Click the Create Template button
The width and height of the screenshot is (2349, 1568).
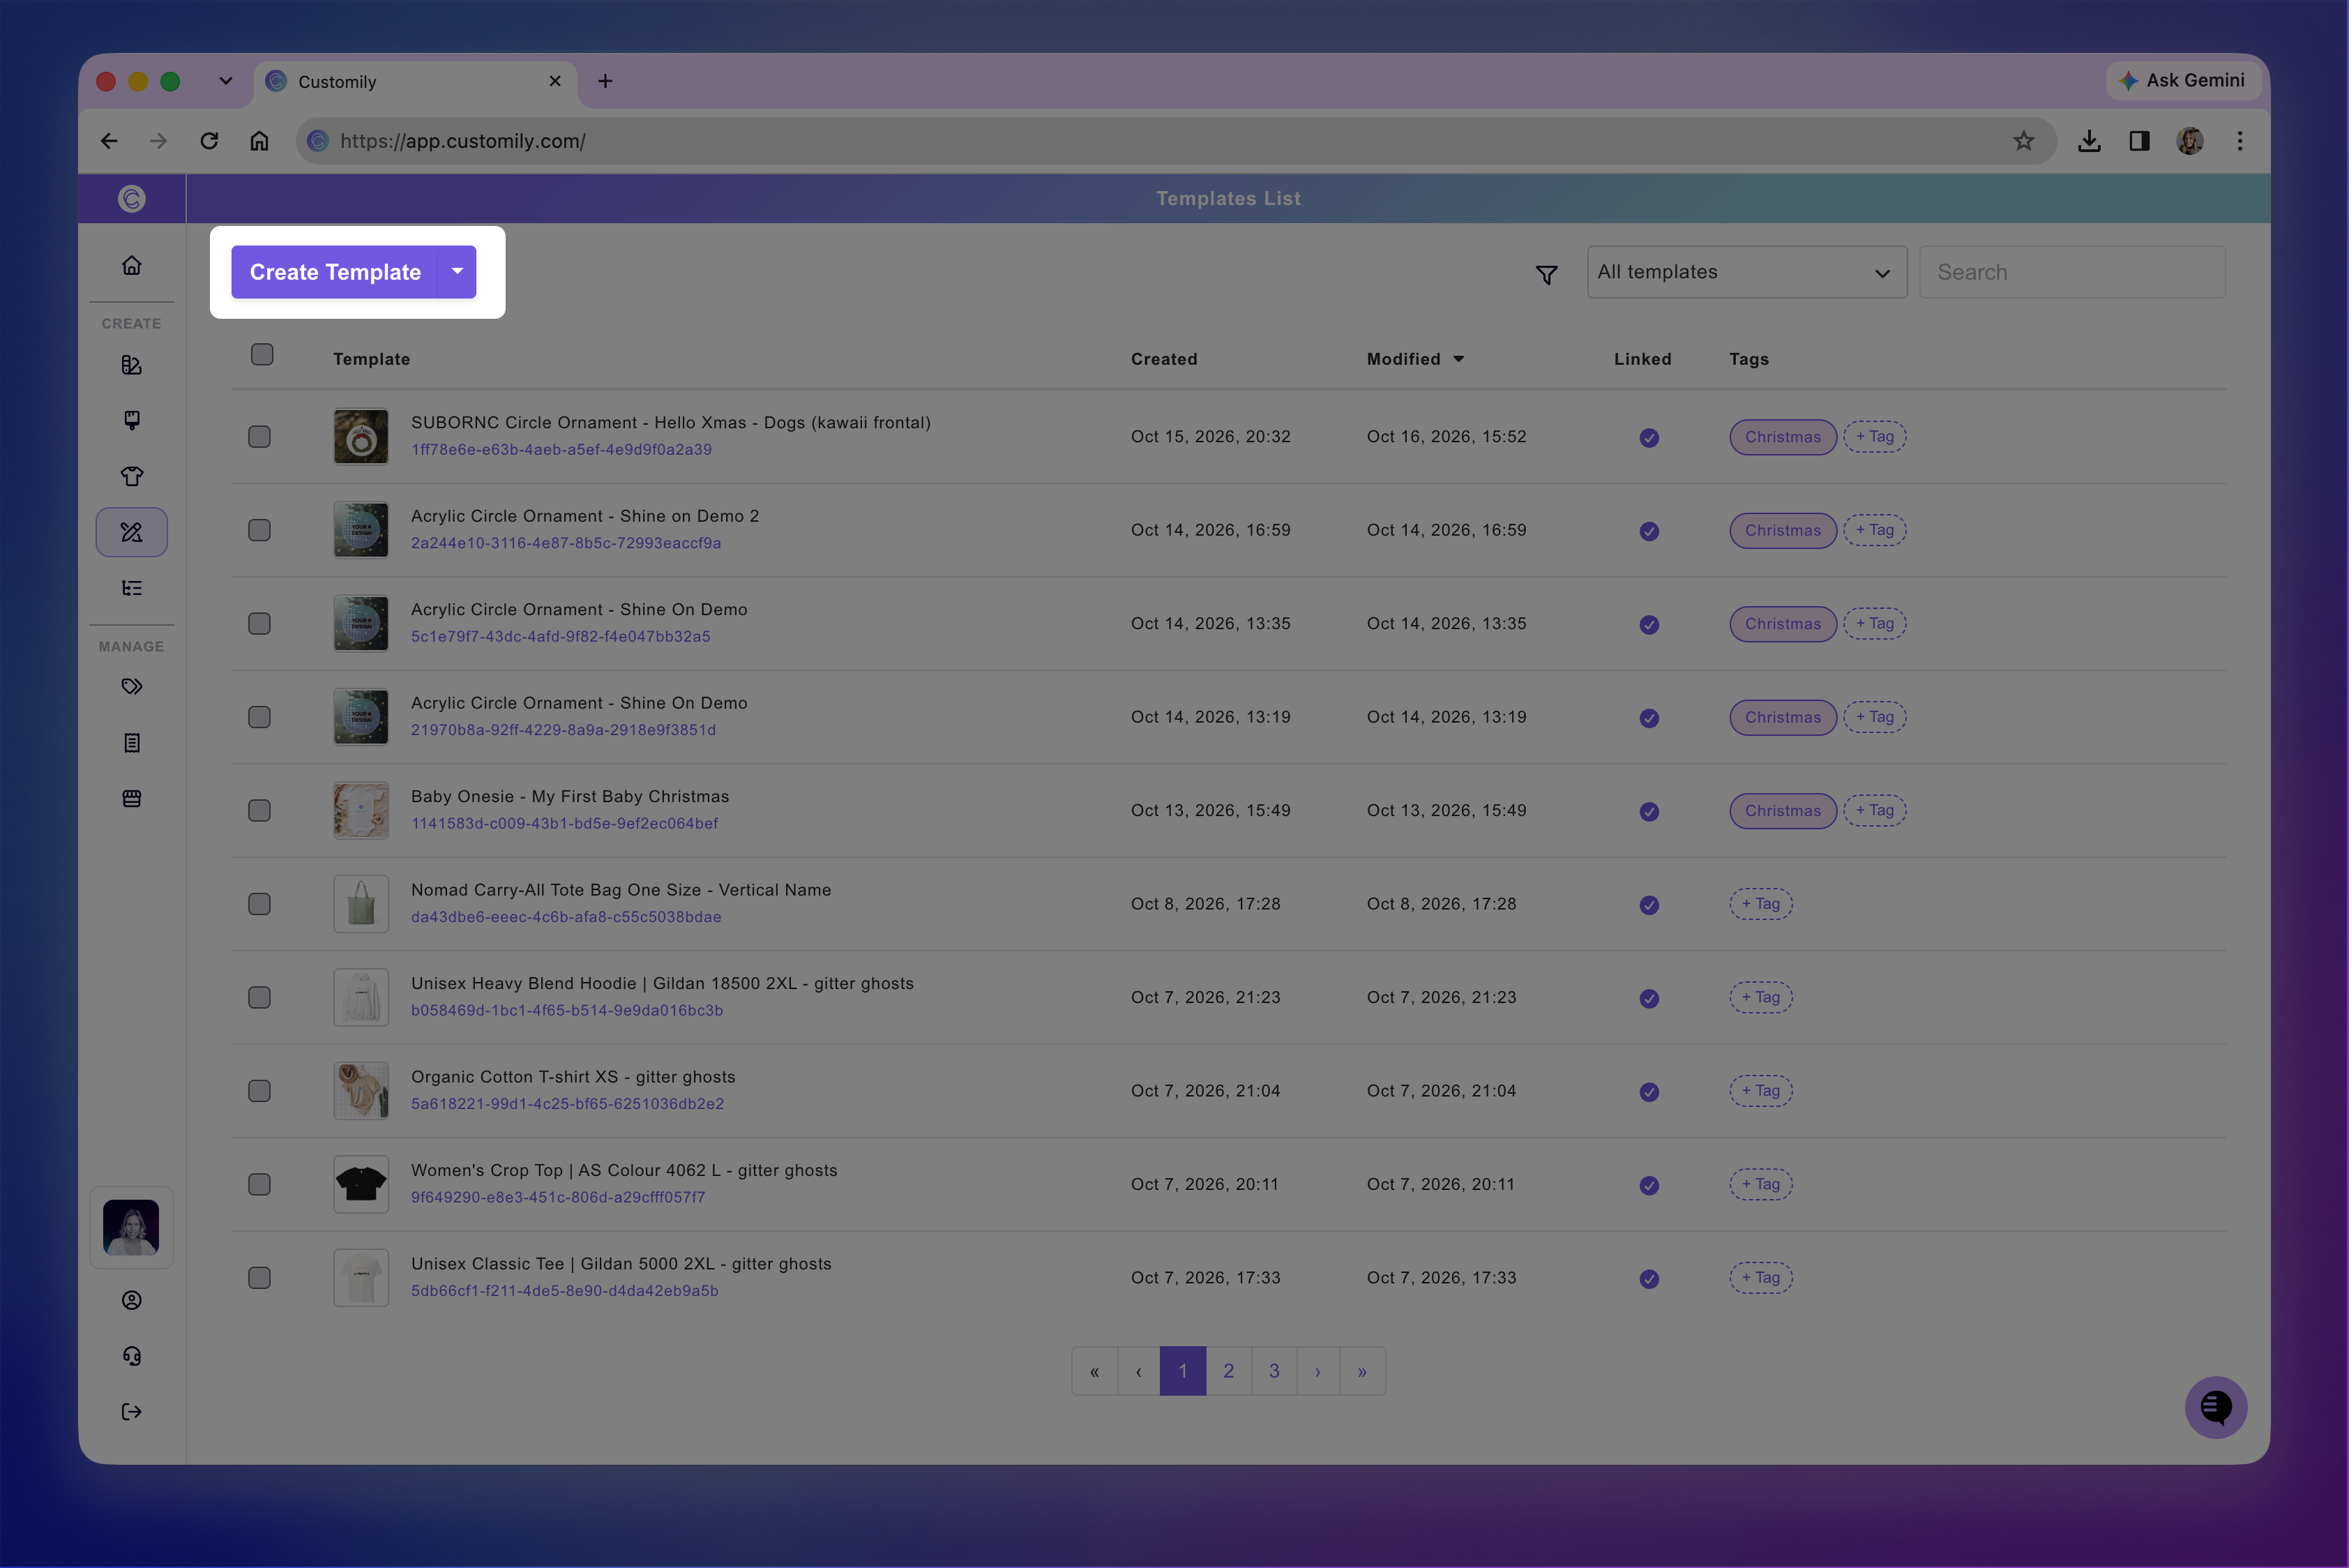(x=335, y=272)
